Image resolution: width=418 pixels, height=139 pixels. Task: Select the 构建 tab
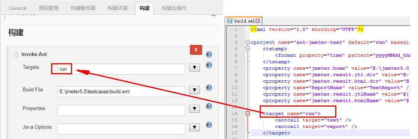pyautogui.click(x=145, y=8)
